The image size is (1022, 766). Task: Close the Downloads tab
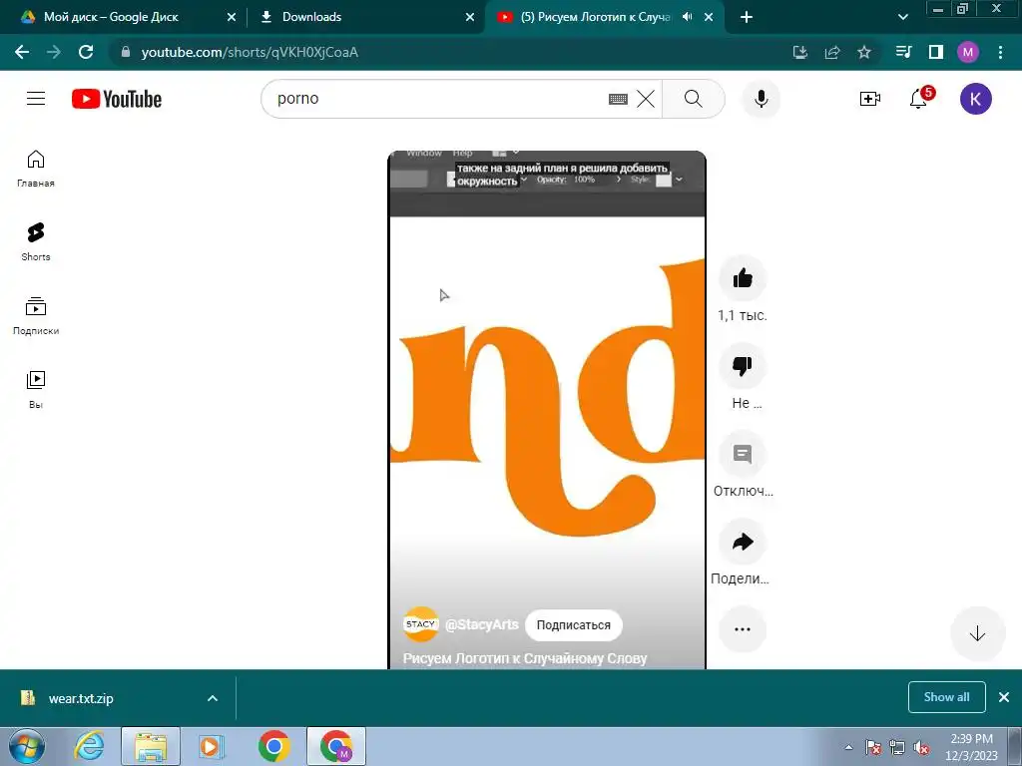click(x=470, y=17)
